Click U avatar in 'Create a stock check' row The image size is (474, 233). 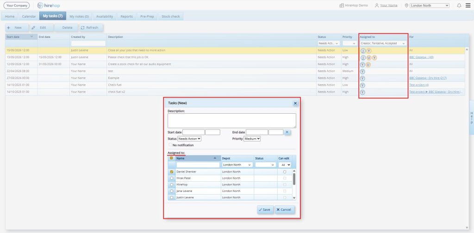coord(368,65)
